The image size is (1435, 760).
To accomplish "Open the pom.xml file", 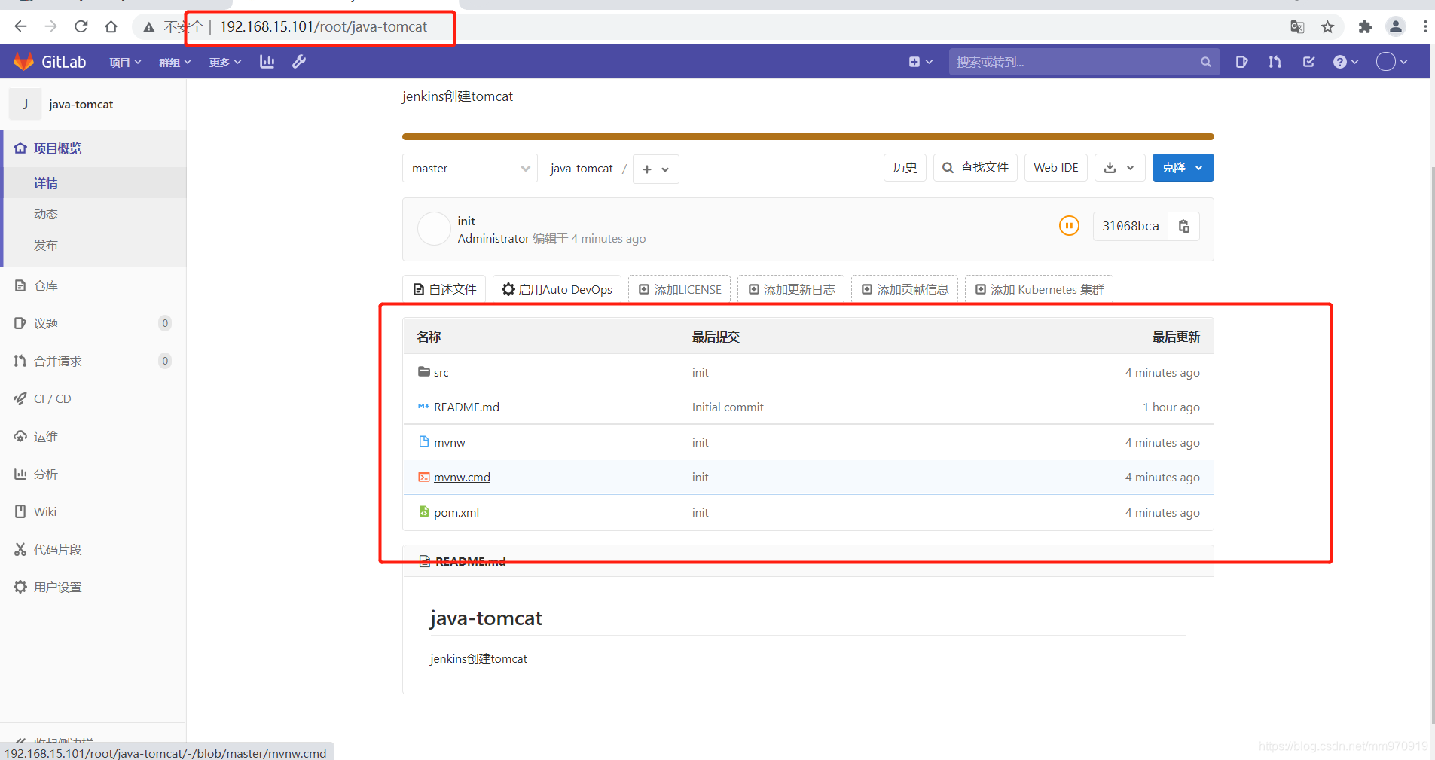I will pos(456,513).
